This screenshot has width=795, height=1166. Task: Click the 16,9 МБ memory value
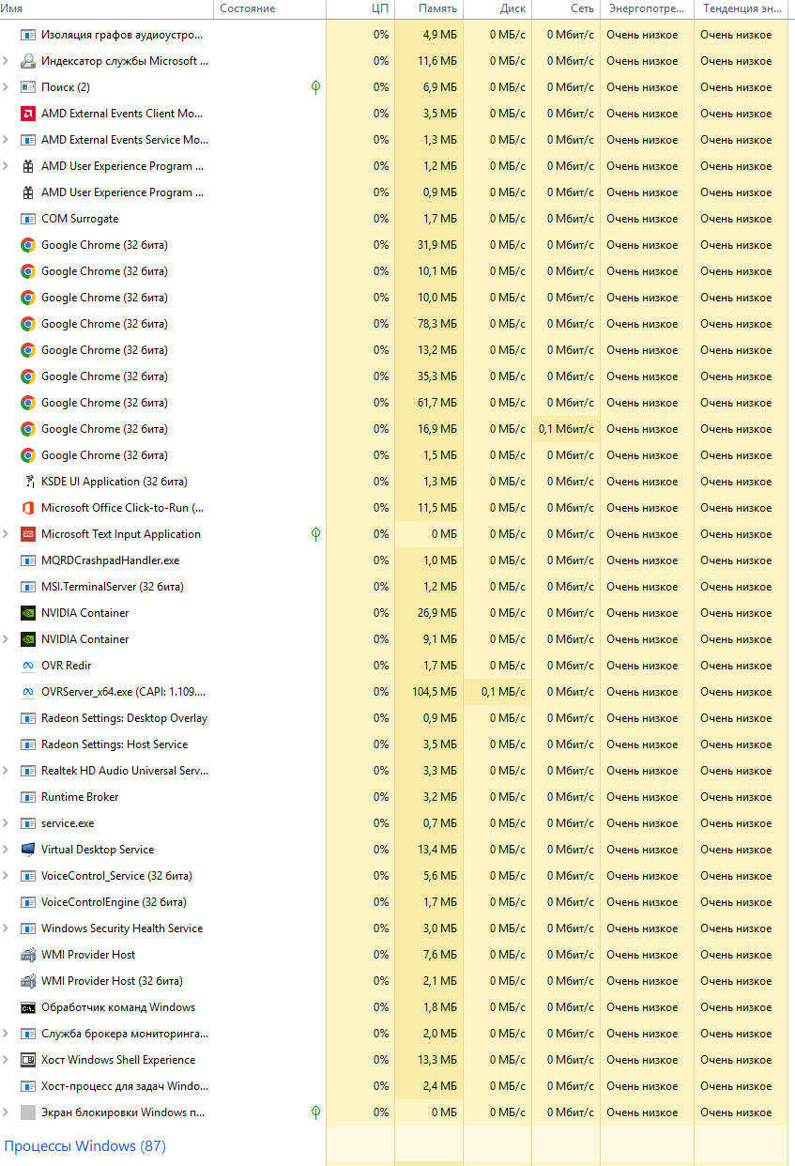click(436, 429)
